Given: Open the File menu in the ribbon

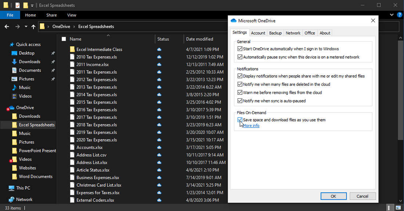Looking at the screenshot, I should 10,15.
